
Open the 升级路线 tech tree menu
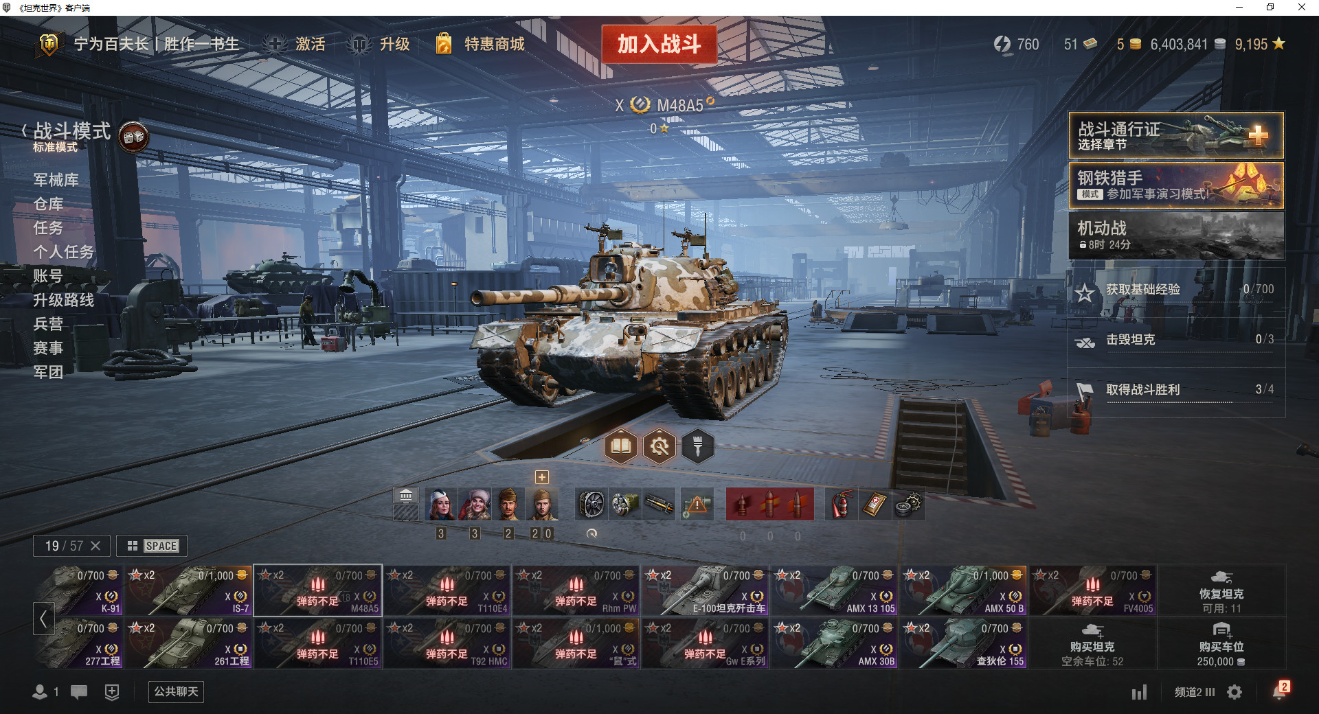point(64,300)
